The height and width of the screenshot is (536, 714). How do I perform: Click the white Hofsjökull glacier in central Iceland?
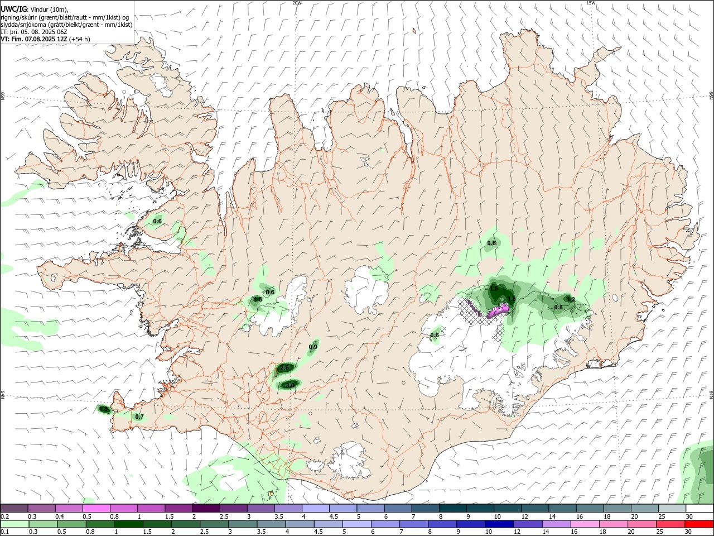click(x=368, y=289)
